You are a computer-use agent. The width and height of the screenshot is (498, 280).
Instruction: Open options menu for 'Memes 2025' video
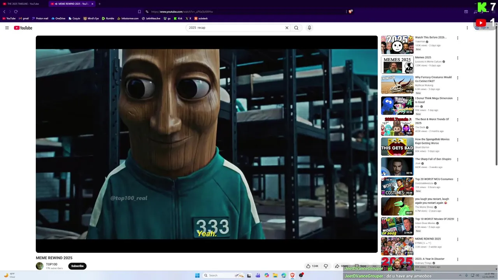coord(458,58)
